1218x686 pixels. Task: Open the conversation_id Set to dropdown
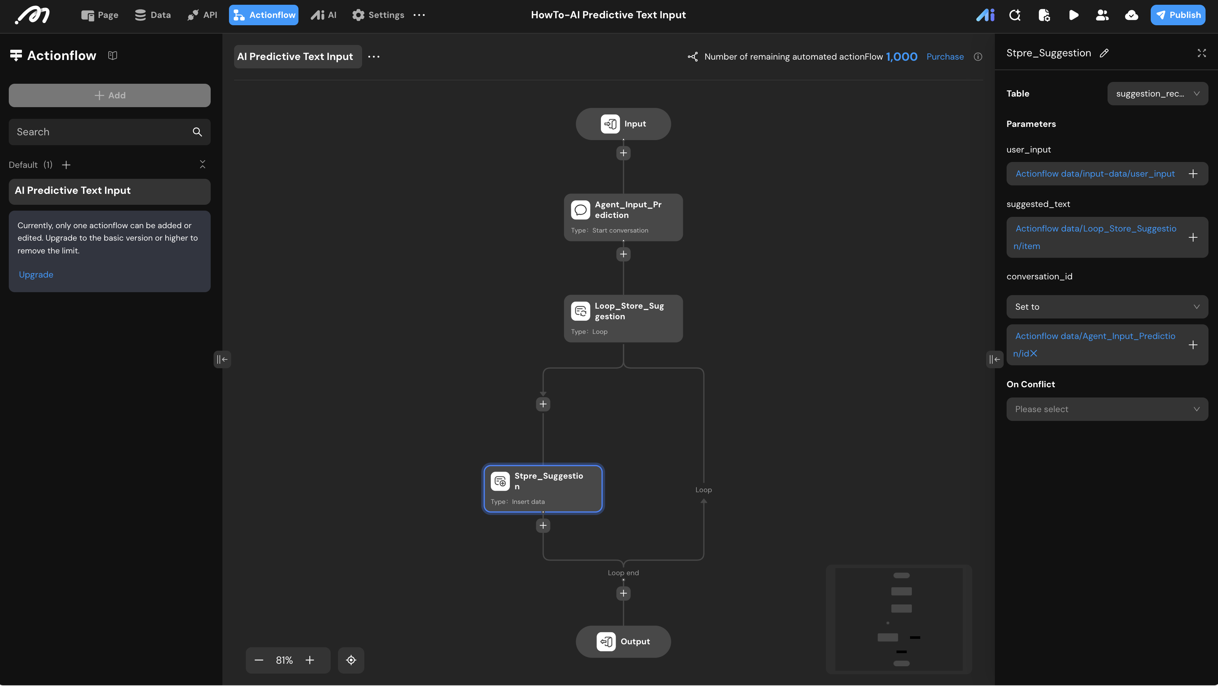(1107, 307)
